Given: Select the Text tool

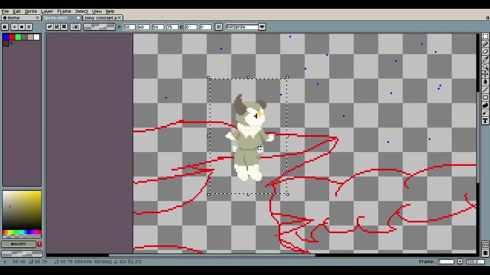Looking at the screenshot, I should click(485, 121).
